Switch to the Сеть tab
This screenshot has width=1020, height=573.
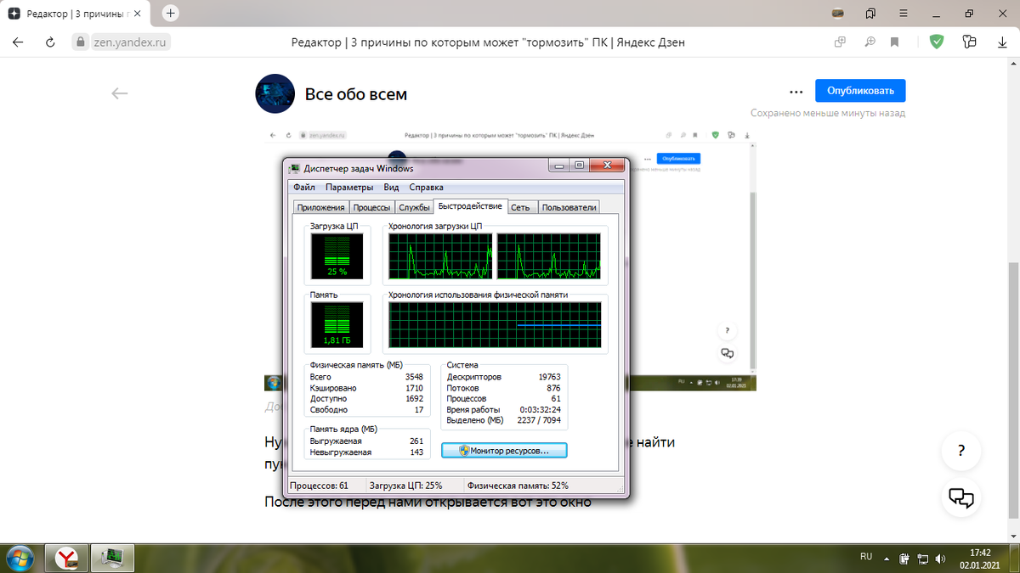tap(521, 207)
